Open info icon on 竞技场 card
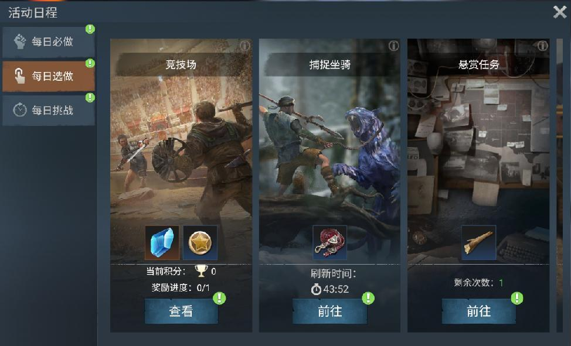Image resolution: width=571 pixels, height=346 pixels. 245,46
